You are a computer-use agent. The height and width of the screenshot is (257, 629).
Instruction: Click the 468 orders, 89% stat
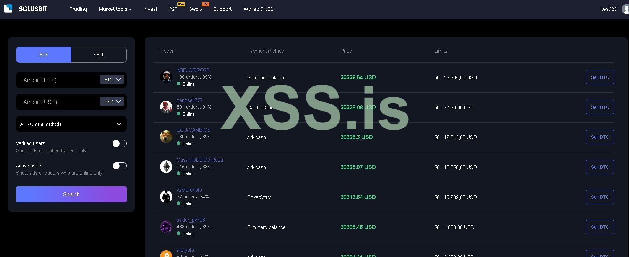194,227
